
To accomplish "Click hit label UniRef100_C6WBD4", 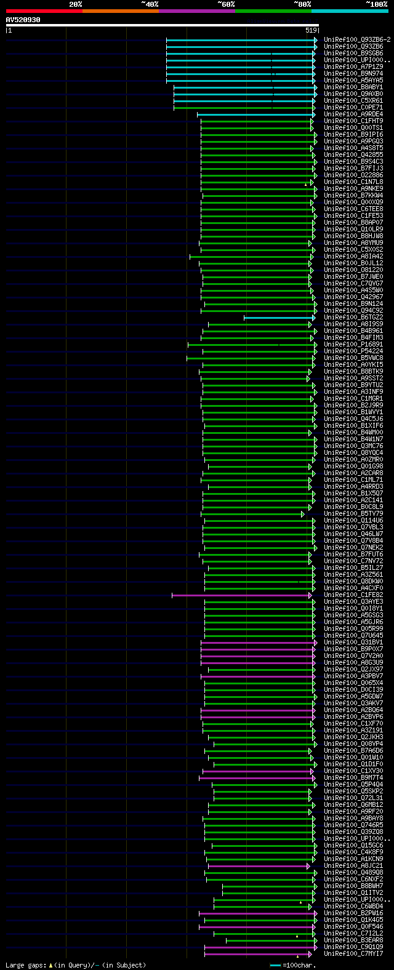I will 353,906.
